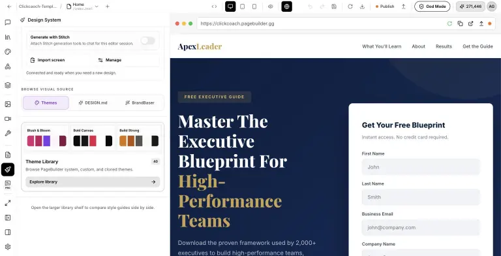
Task: Open About nav link
Action: click(x=418, y=46)
